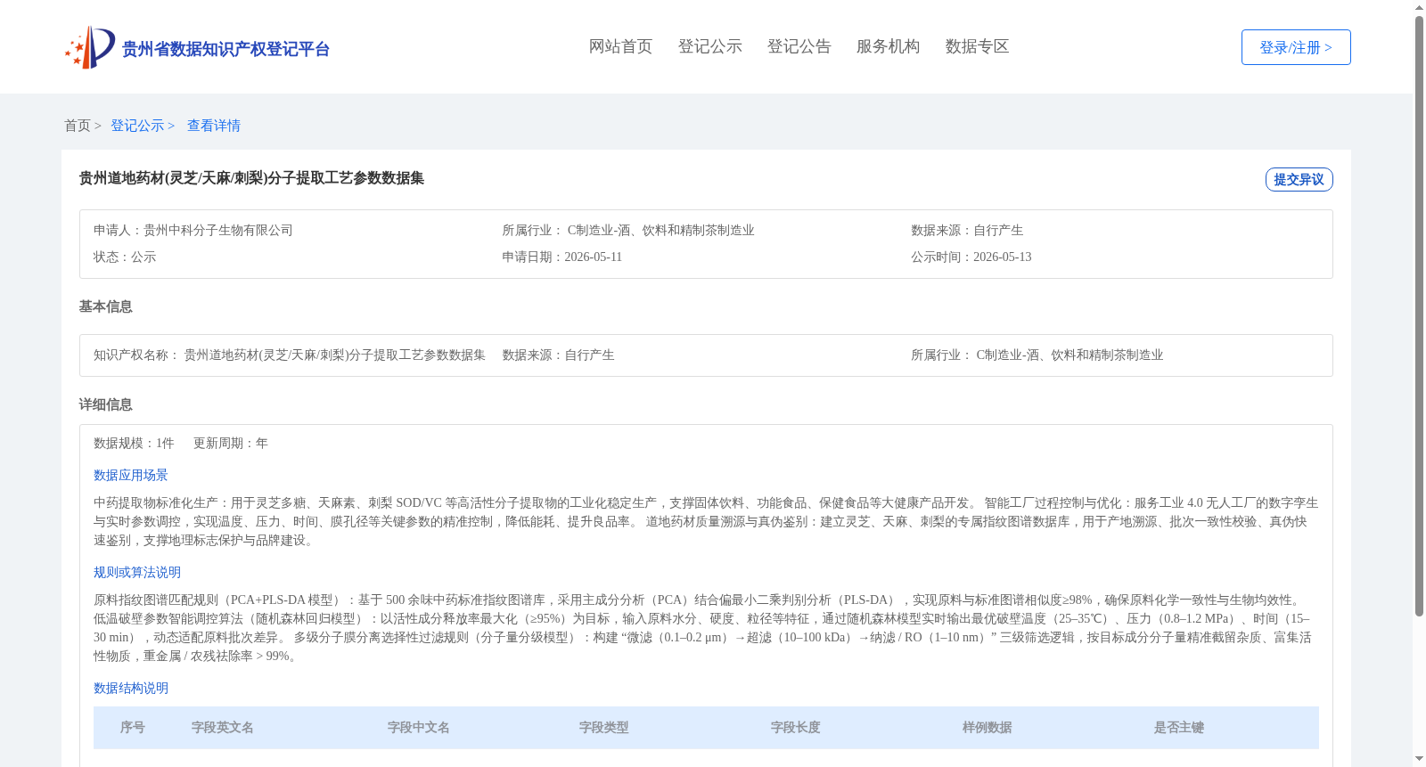The width and height of the screenshot is (1426, 767).
Task: Go to 登记公告 in the top navigation
Action: coord(799,46)
